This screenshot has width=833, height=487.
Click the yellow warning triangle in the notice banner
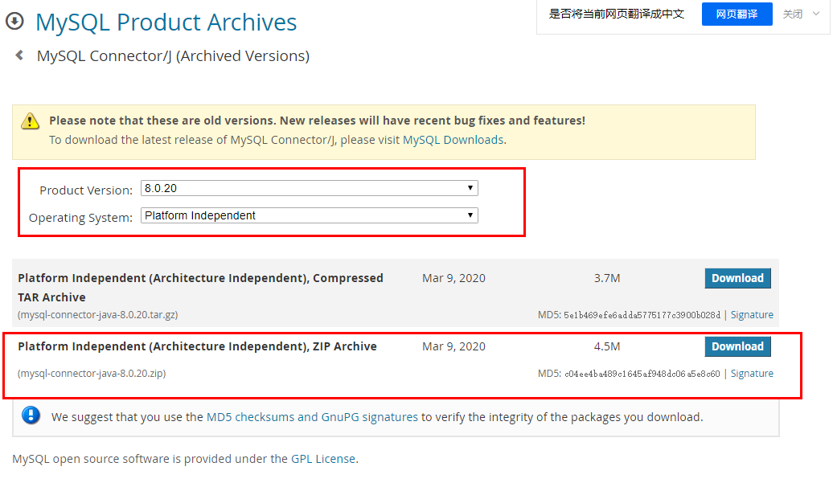click(31, 121)
